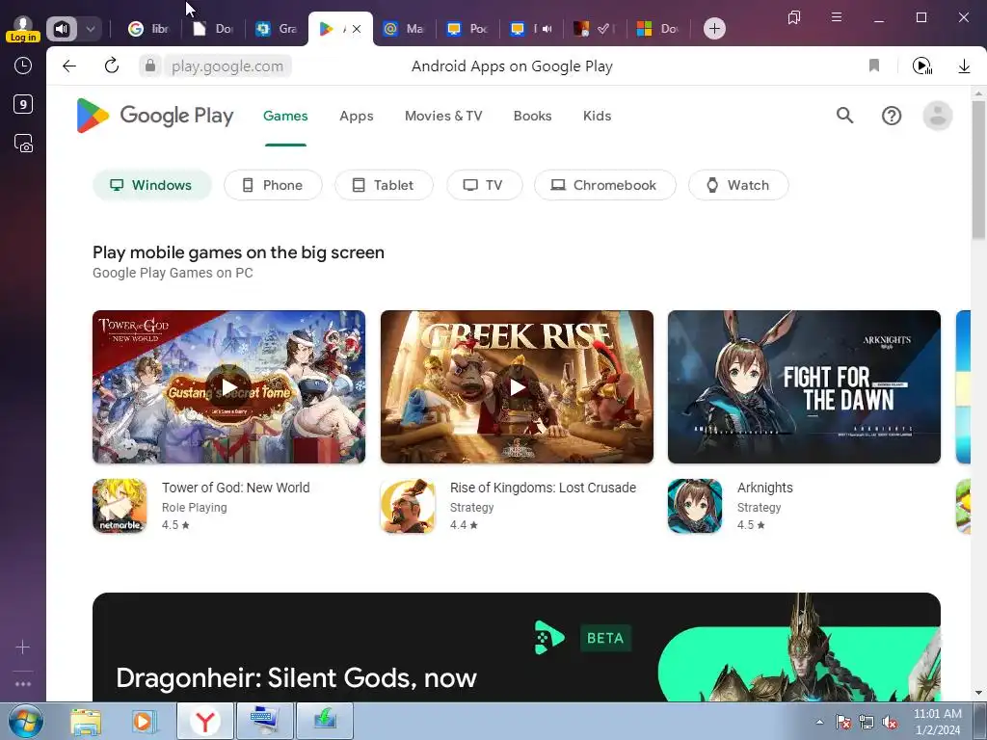
Task: Click the Dragonheir: Silent Gods banner
Action: tap(517, 647)
